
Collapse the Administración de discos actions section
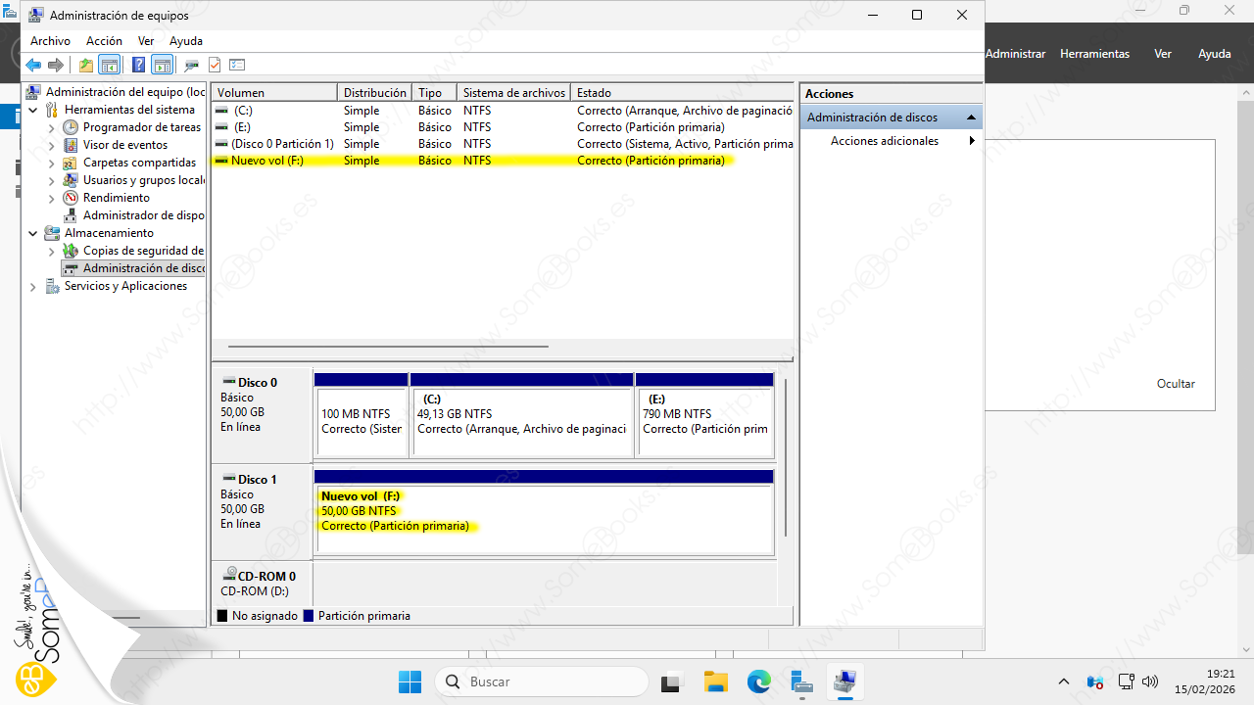coord(971,117)
